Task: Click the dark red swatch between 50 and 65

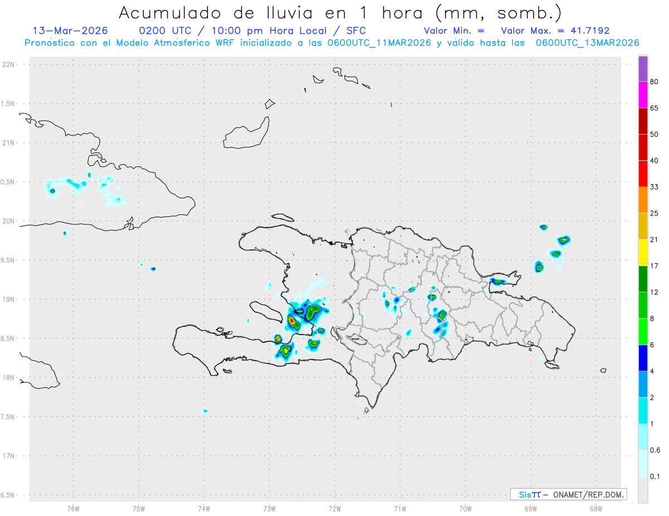Action: 643,121
